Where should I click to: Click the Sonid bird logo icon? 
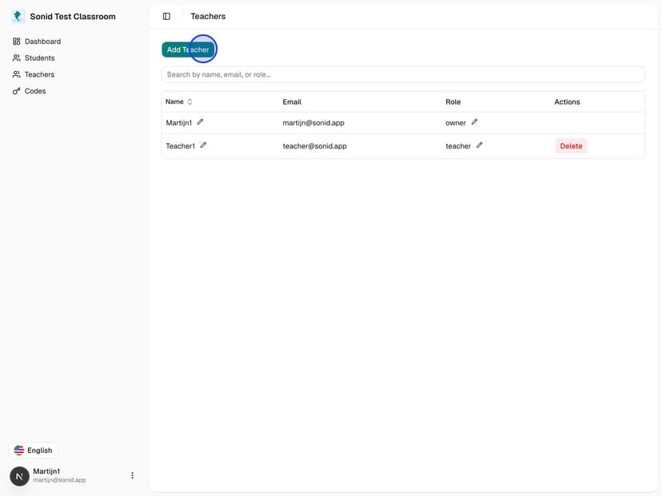(18, 17)
